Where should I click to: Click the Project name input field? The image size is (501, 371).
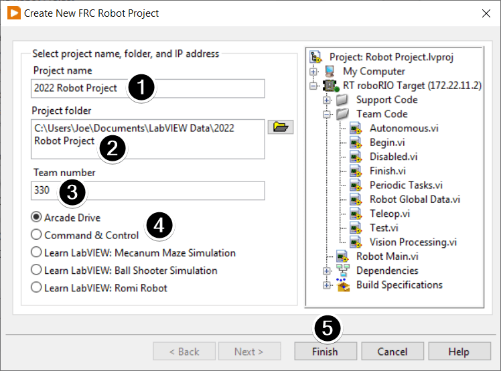[x=147, y=88]
